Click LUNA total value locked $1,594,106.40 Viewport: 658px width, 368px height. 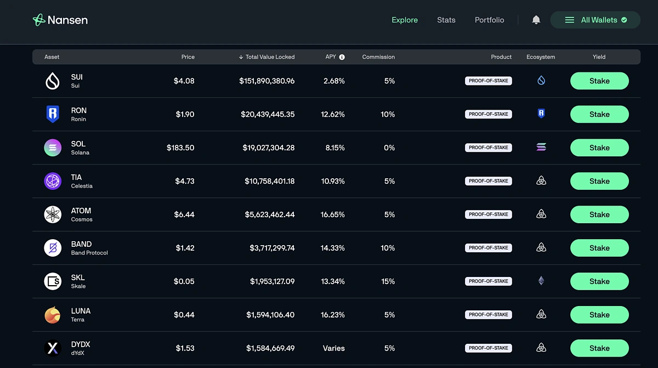[x=270, y=315]
